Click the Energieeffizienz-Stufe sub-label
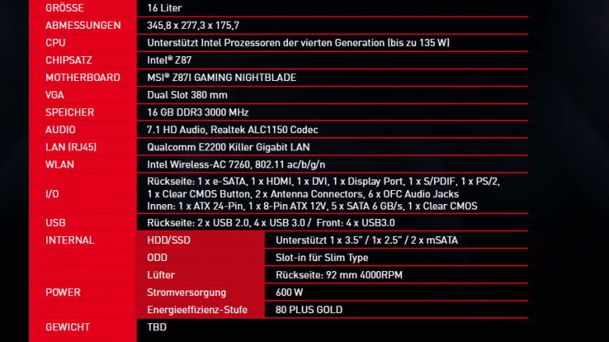609x342 pixels. tap(198, 310)
